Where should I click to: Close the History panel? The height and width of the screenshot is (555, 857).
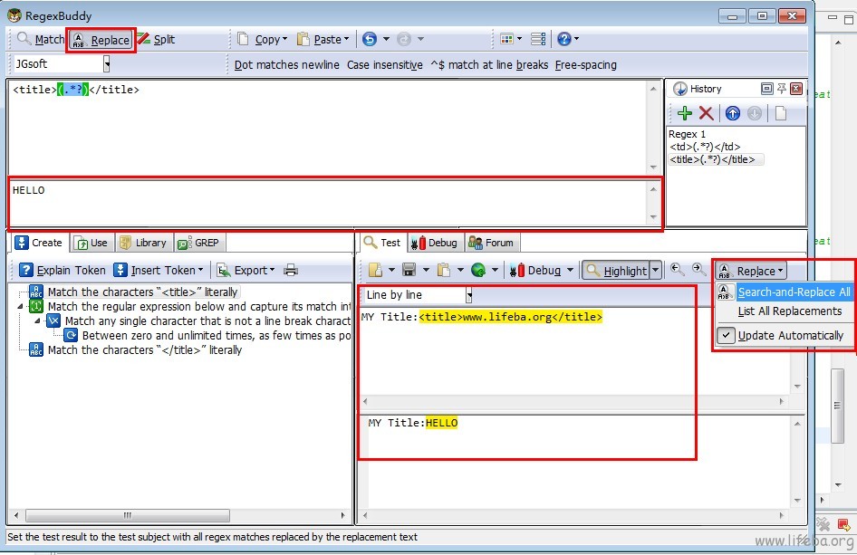796,89
